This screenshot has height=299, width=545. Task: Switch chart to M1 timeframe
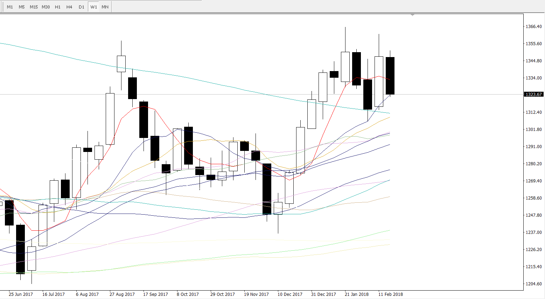coord(10,7)
